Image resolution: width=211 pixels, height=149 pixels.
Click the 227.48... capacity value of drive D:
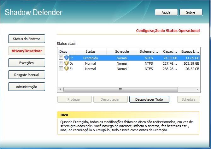(170, 63)
